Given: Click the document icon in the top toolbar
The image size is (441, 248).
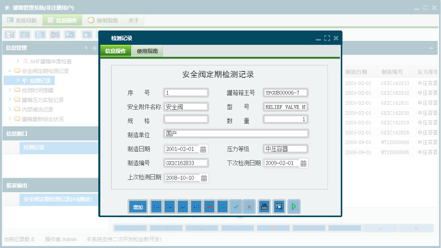Looking at the screenshot, I should (x=40, y=35).
